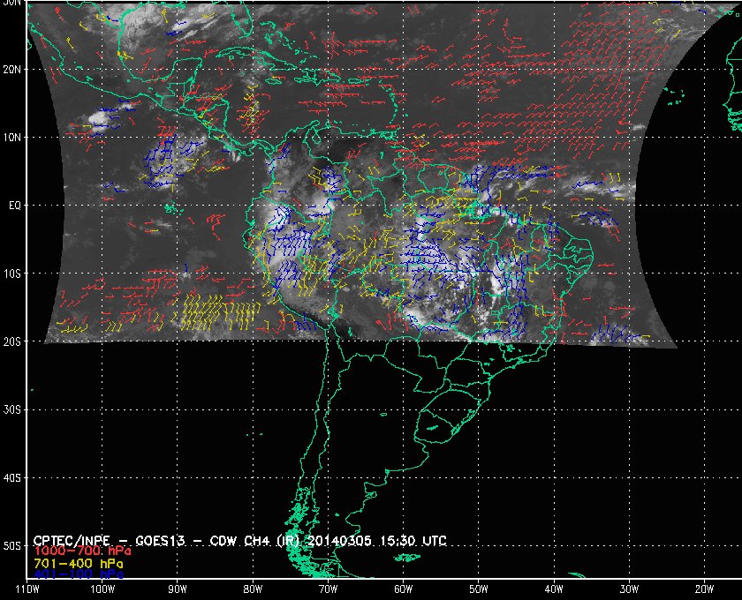Viewport: 742px width, 600px height.
Task: Click the 50S latitude label
Action: click(12, 546)
